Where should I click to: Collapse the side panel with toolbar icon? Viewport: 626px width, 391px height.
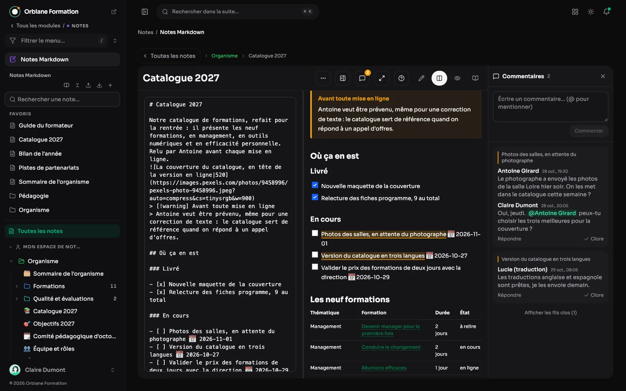343,78
